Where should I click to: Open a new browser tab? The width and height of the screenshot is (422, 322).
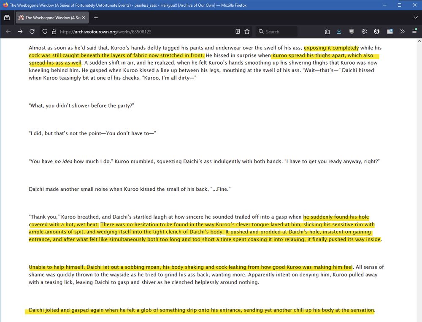coord(96,17)
